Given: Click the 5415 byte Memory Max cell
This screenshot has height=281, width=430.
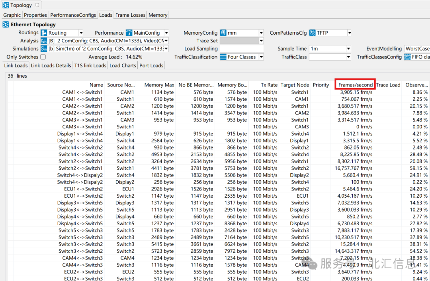Looking at the screenshot, I should [162, 244].
